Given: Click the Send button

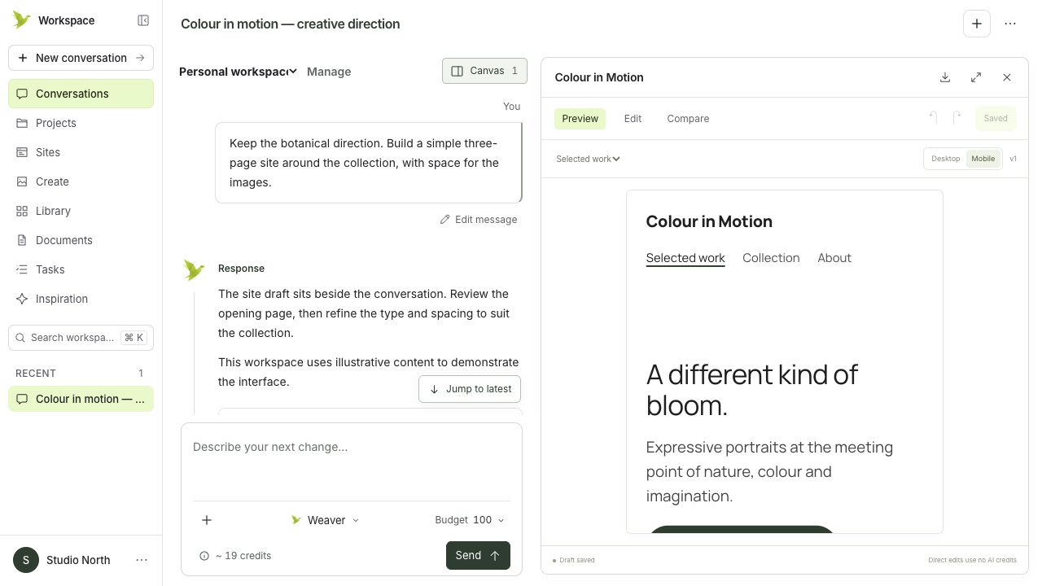Looking at the screenshot, I should click(478, 556).
